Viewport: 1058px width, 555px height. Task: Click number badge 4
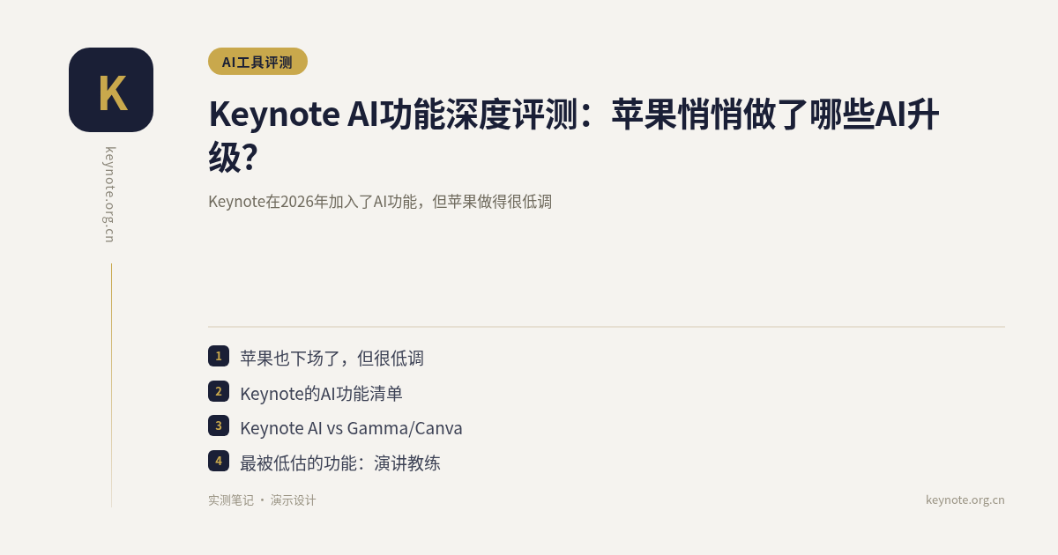(x=219, y=461)
